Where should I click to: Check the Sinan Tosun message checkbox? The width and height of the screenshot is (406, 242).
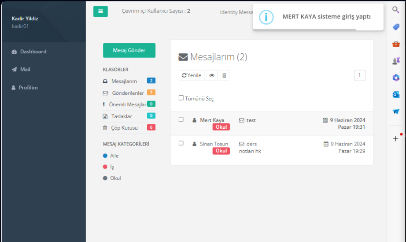[181, 143]
